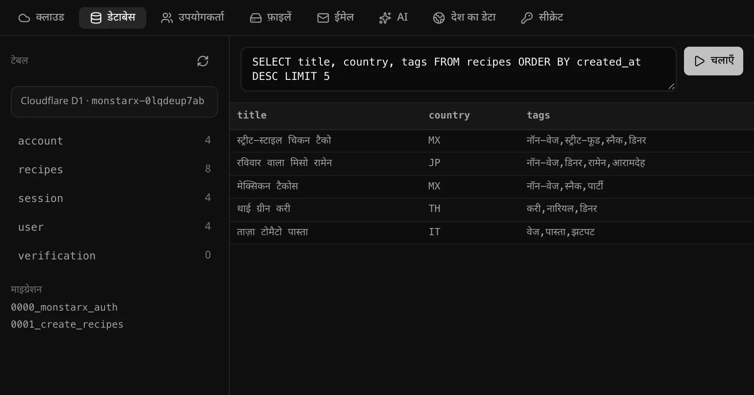Go to the ईमेल tab
Screen dimensions: 754x395
point(336,18)
